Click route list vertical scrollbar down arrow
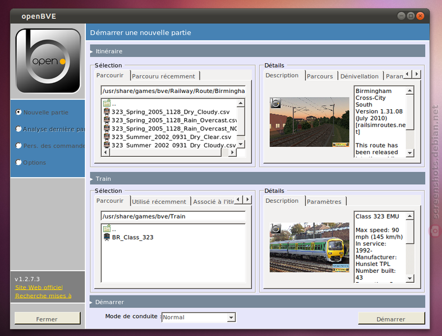Image resolution: width=442 pixels, height=336 pixels. click(241, 144)
